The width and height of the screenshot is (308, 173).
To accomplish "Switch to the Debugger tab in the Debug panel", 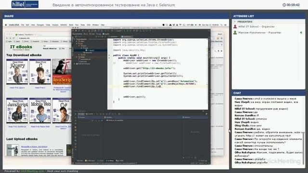I will click(x=81, y=114).
